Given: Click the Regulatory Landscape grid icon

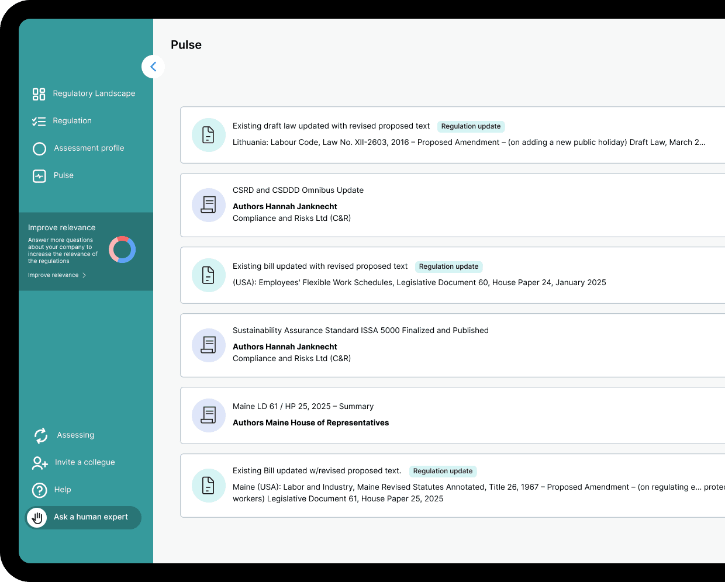Looking at the screenshot, I should (x=39, y=94).
